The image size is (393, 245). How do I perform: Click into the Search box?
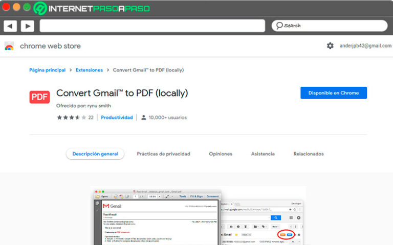click(330, 26)
